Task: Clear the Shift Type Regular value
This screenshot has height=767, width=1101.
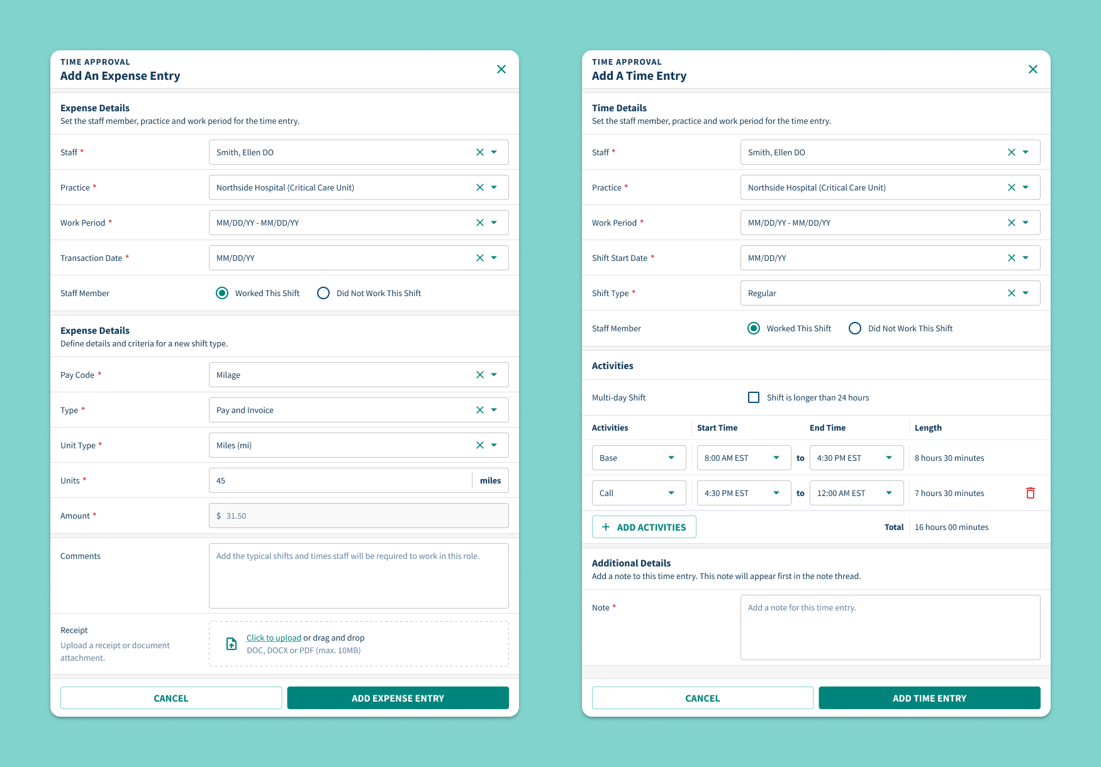Action: point(1012,293)
